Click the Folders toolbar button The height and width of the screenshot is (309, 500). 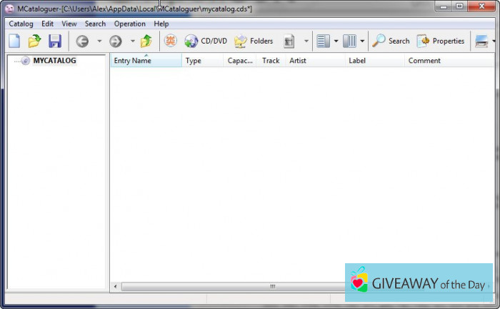(254, 41)
